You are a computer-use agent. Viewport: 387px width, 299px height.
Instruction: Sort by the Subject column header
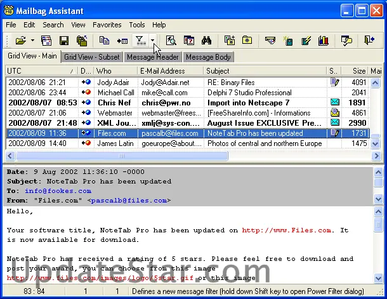265,71
